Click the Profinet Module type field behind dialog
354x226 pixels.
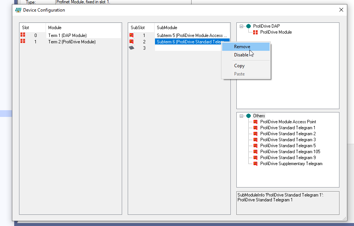(123, 2)
